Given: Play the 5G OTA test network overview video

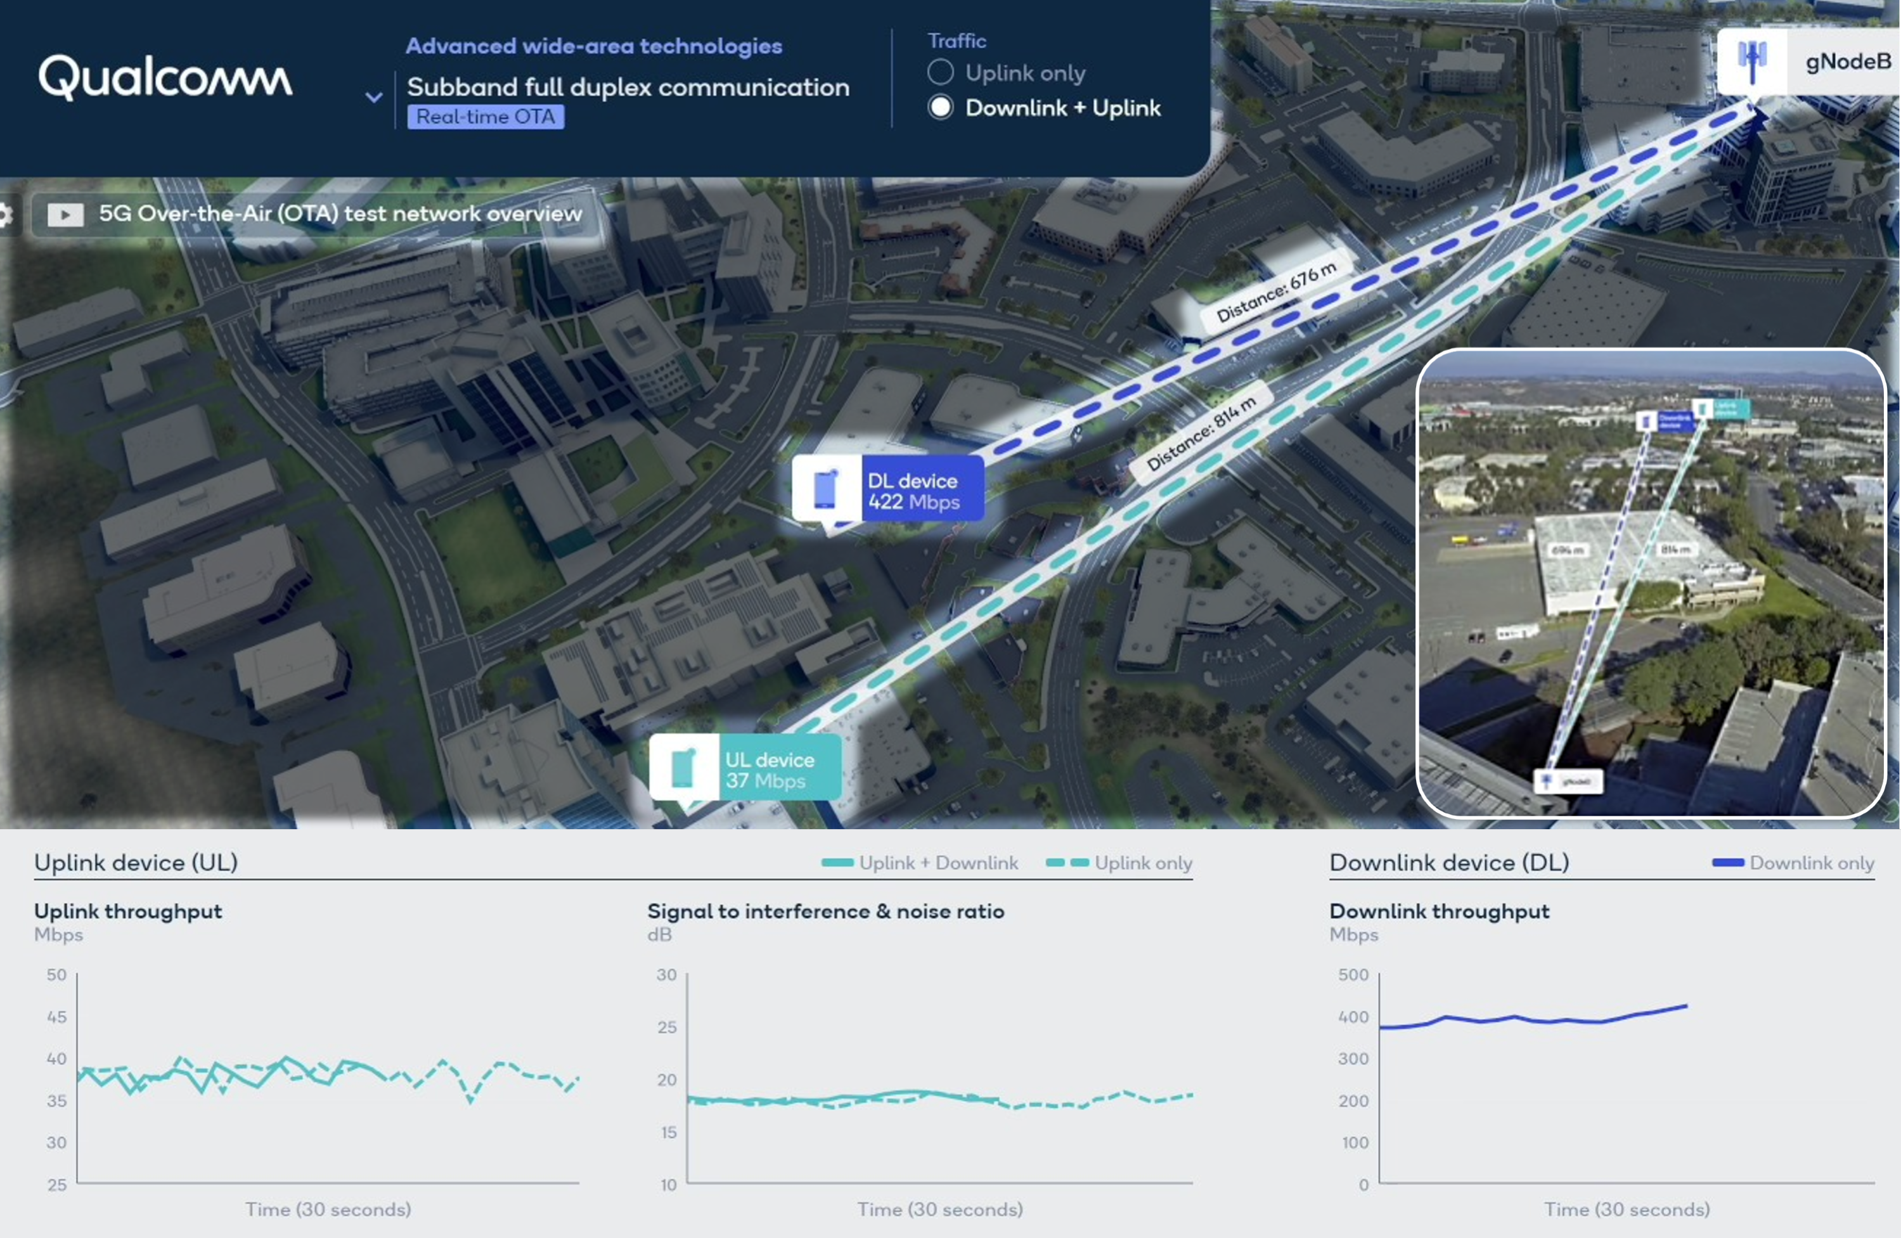Looking at the screenshot, I should point(65,214).
